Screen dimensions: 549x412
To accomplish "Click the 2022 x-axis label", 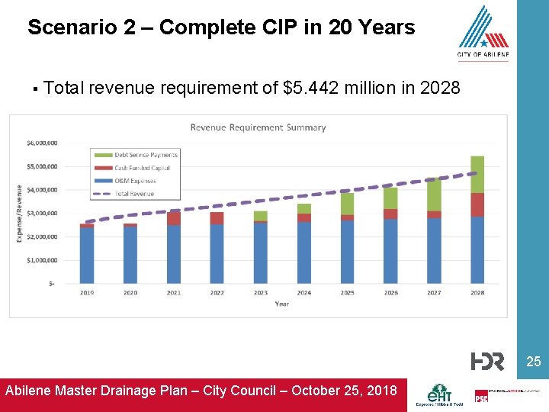I will (x=217, y=292).
